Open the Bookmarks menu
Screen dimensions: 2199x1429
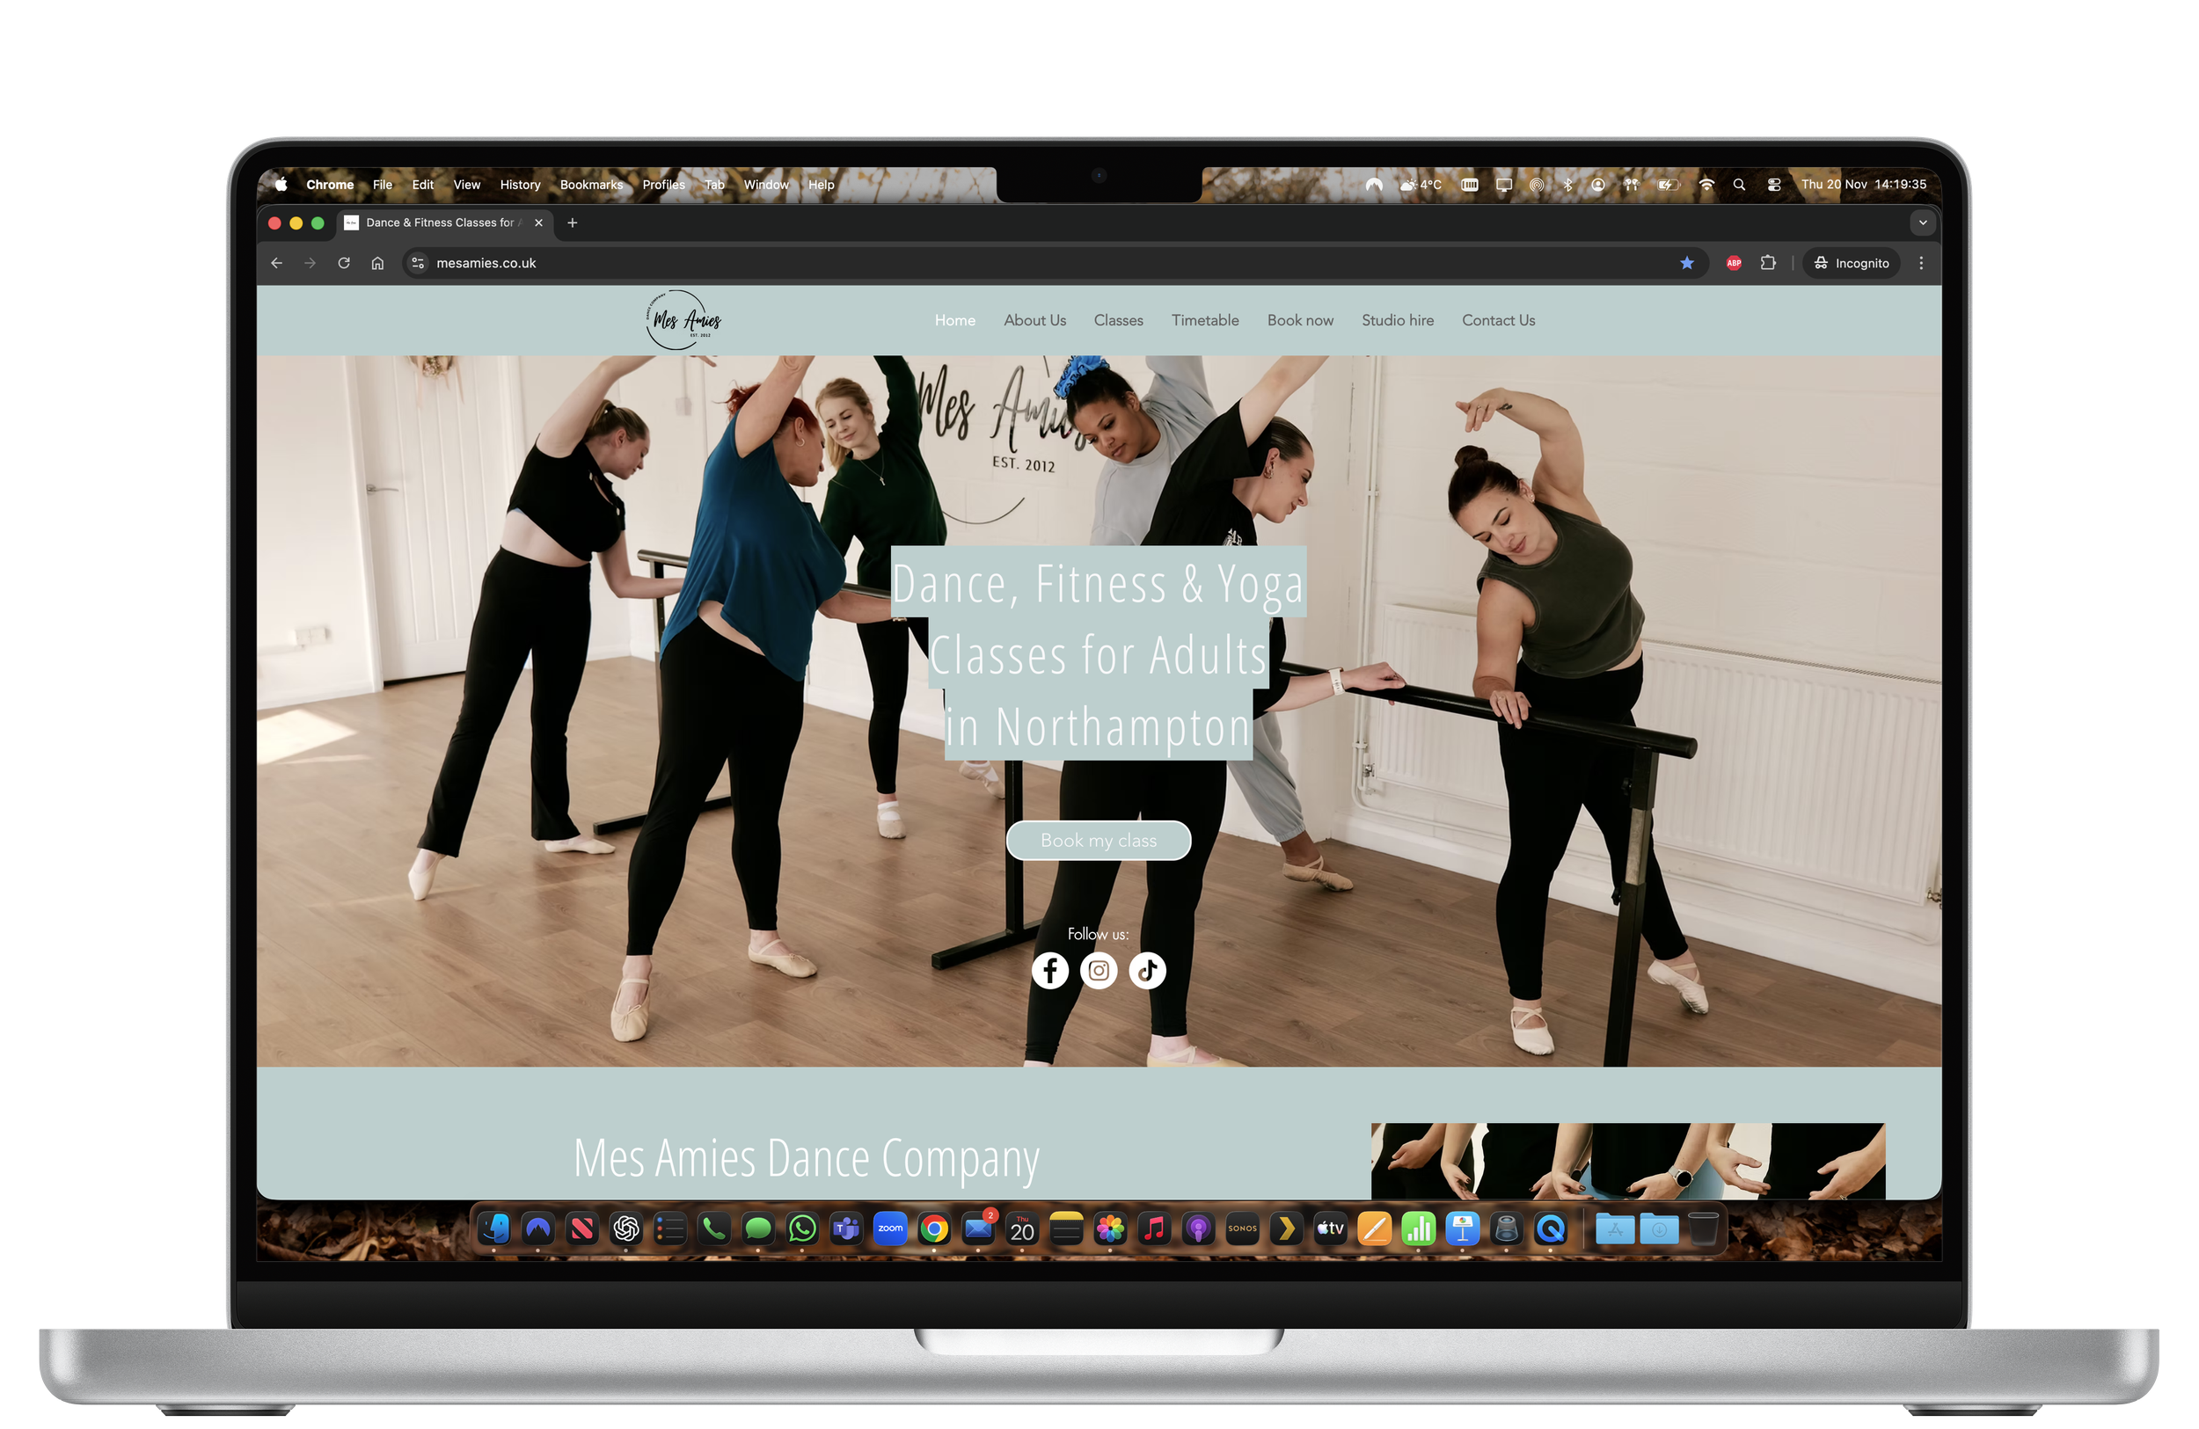[x=591, y=185]
